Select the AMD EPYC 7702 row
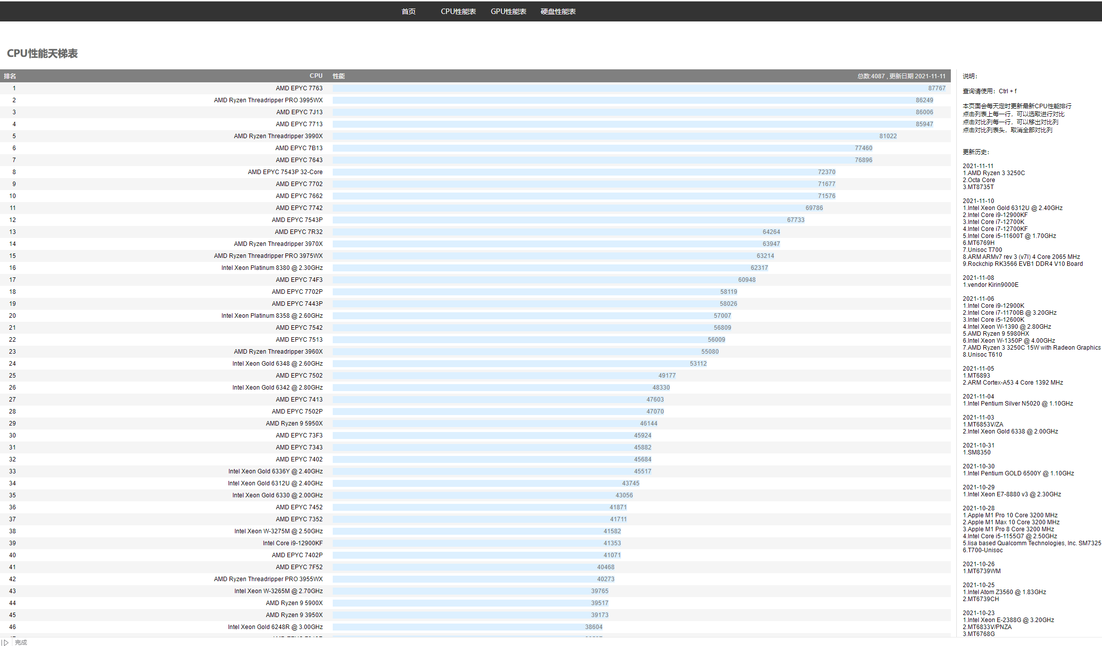Screen dimensions: 1102x646 click(475, 184)
